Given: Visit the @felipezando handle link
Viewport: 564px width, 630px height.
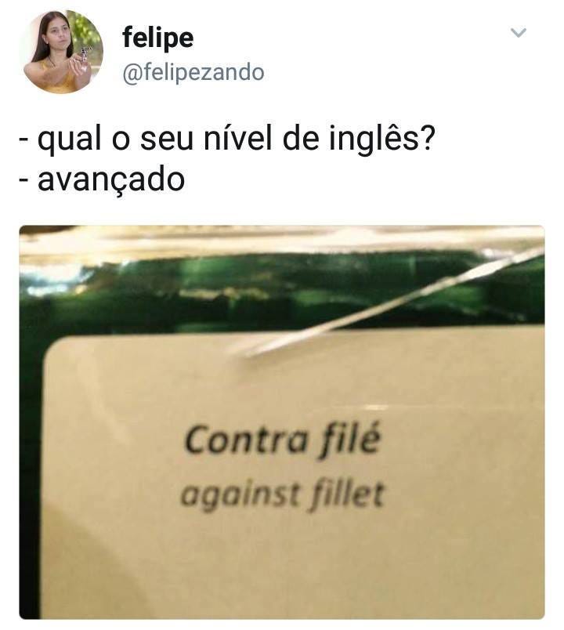Looking at the screenshot, I should pos(193,73).
